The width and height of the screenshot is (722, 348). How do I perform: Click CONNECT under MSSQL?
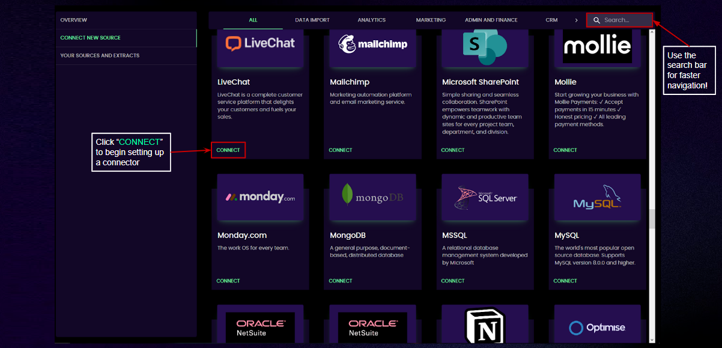coord(453,281)
